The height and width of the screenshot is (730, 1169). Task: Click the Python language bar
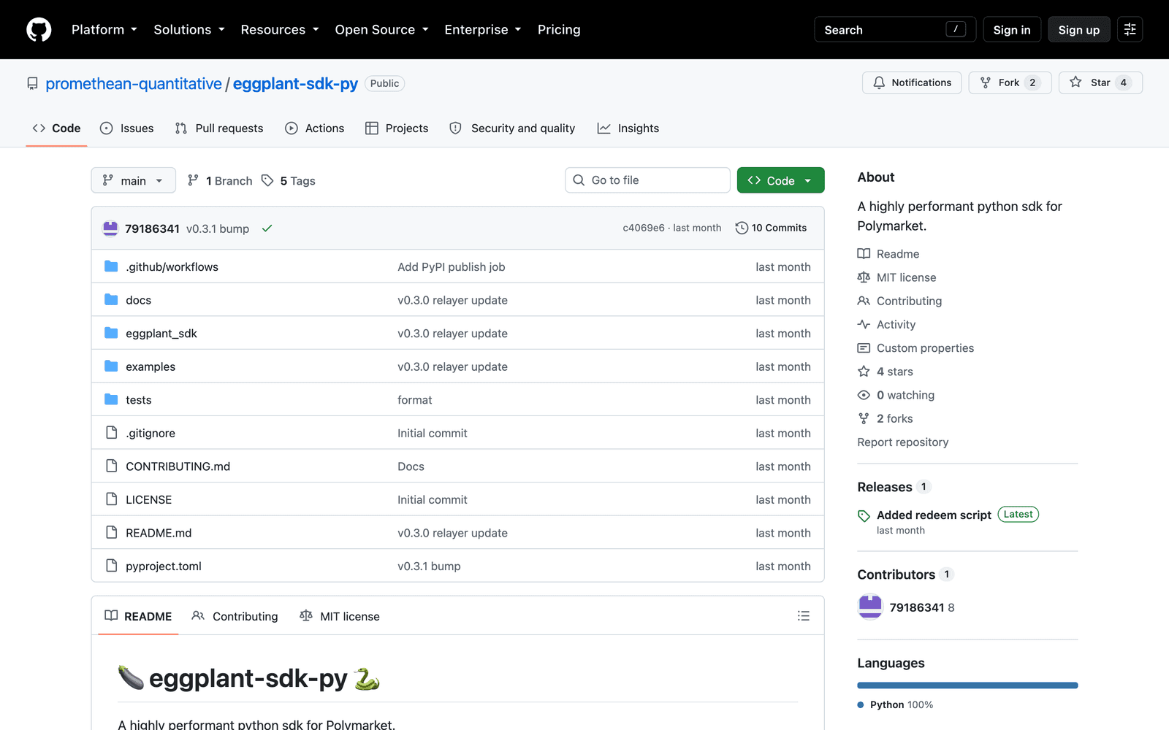pyautogui.click(x=967, y=685)
